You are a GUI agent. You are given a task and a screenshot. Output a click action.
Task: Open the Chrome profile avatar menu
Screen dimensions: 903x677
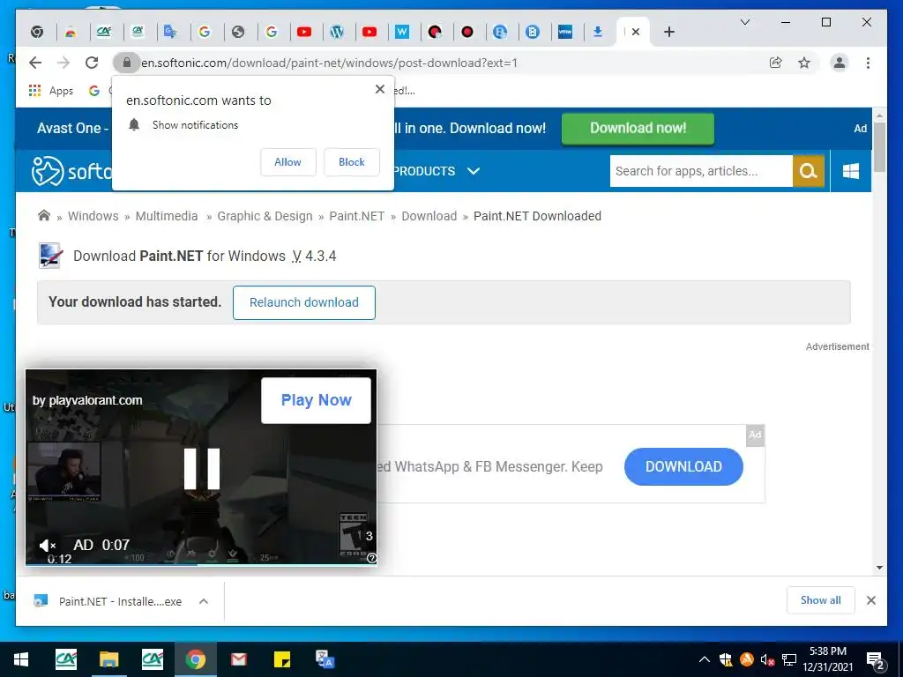[x=840, y=63]
